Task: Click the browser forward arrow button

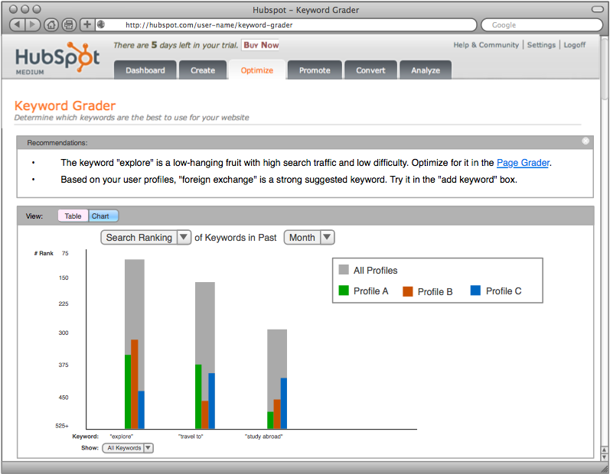Action: [x=33, y=25]
